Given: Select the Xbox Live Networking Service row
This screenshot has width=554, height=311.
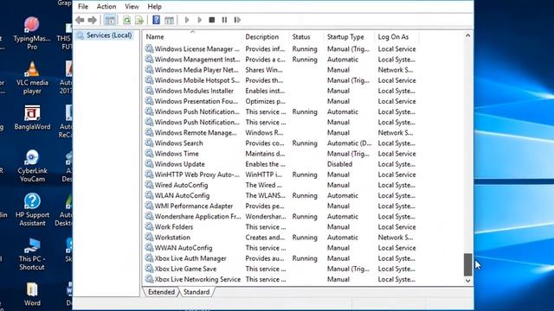Looking at the screenshot, I should (x=280, y=279).
